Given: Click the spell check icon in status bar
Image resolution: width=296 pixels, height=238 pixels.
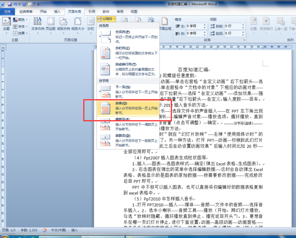Looking at the screenshot, I should point(44,230).
